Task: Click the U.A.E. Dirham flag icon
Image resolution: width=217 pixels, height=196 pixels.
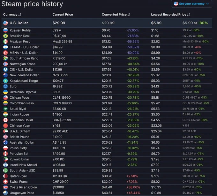Action: [x=5, y=131]
